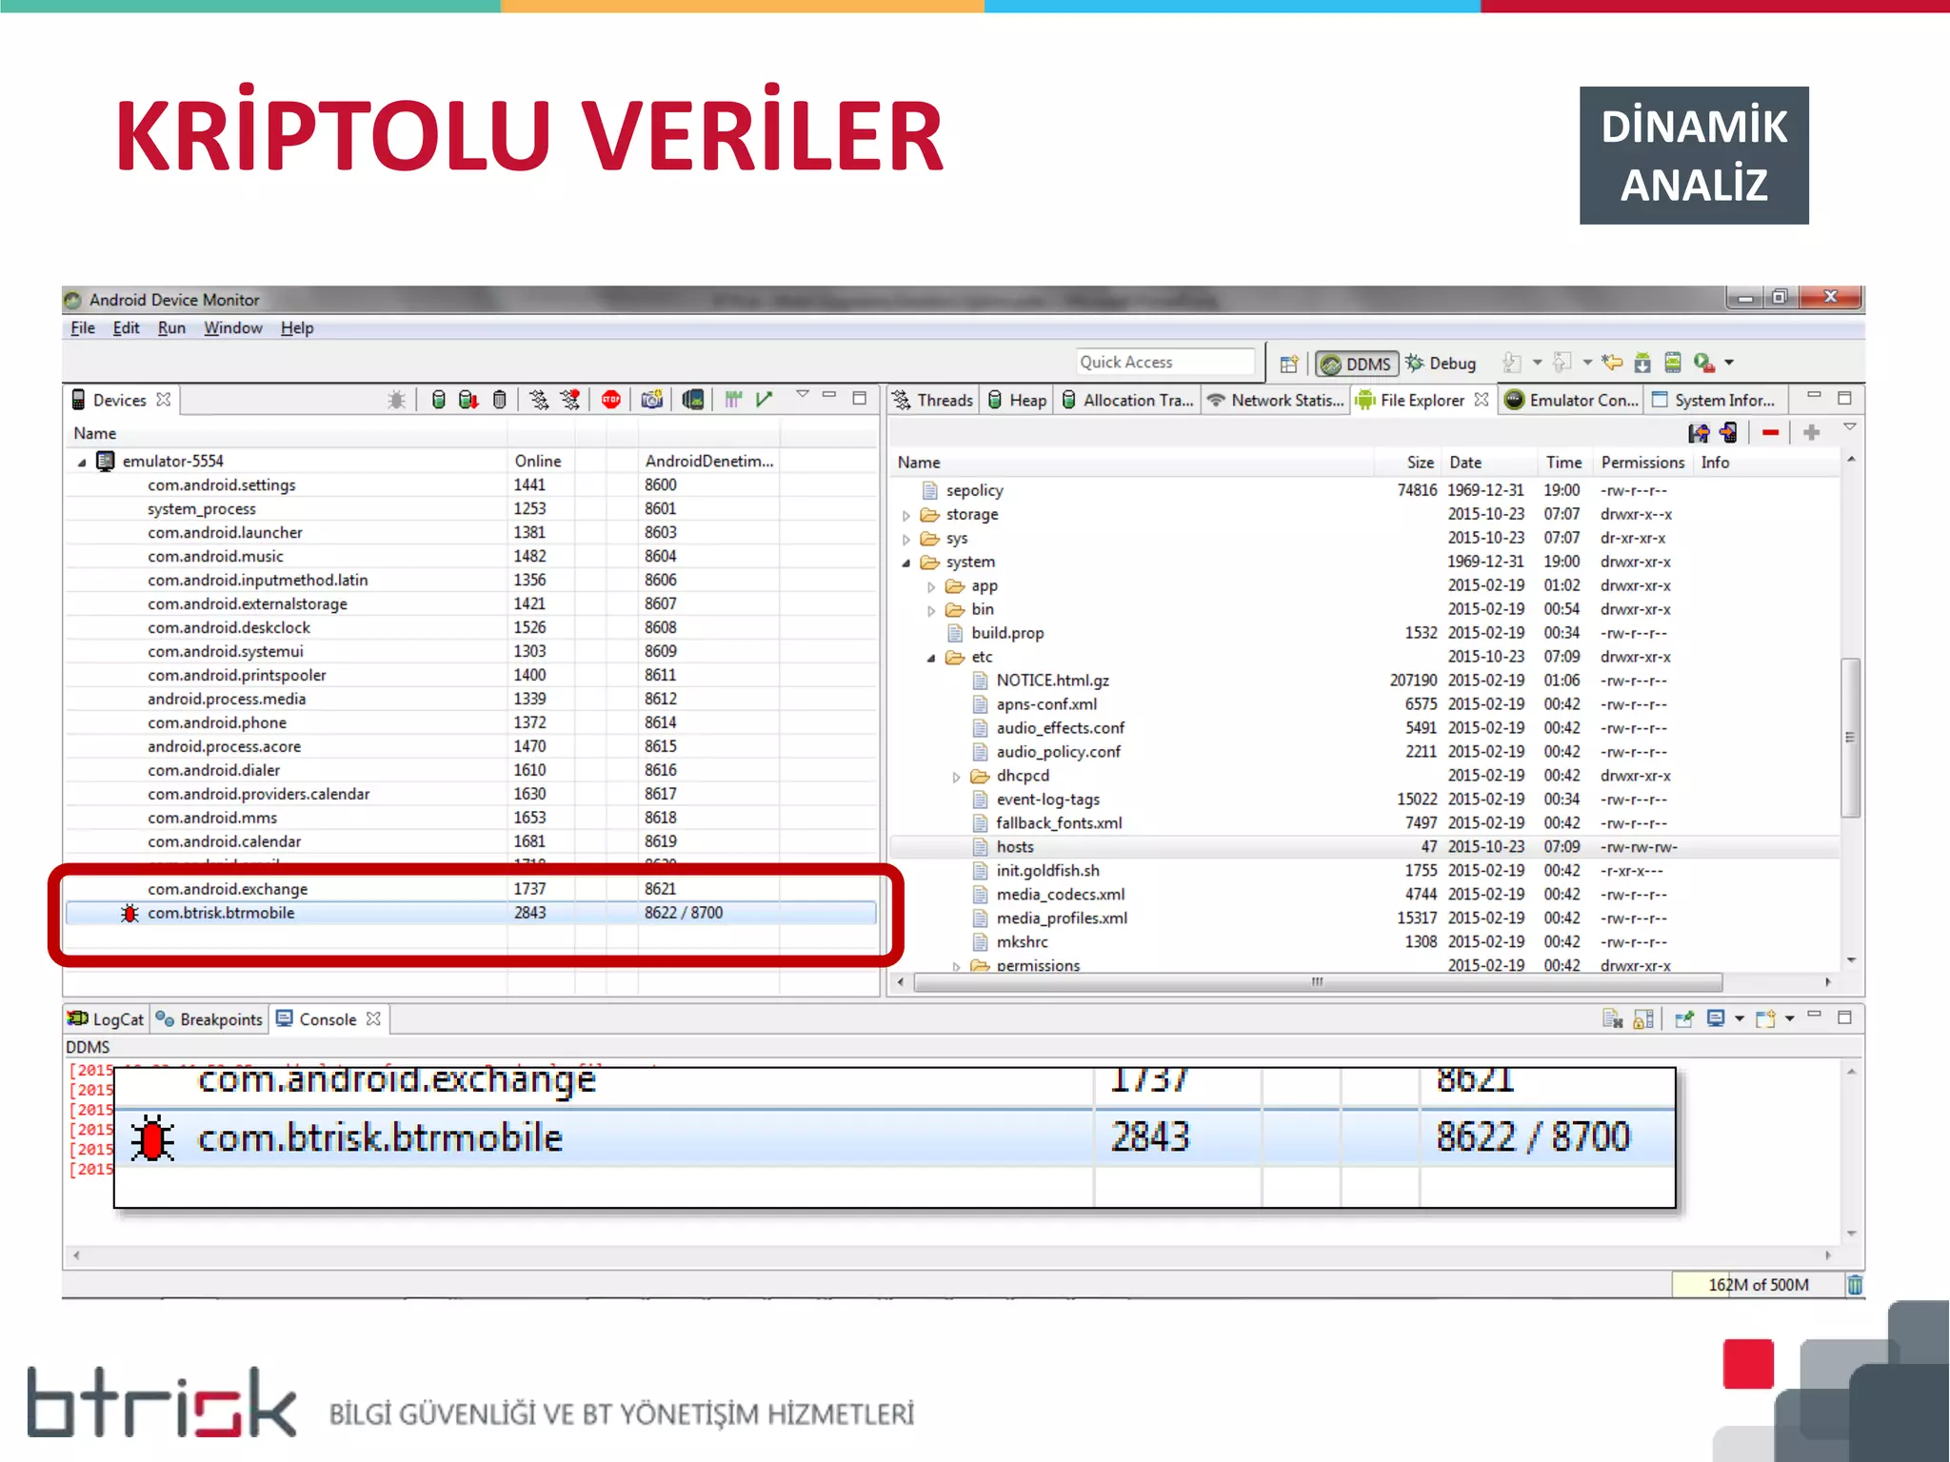
Task: Click Update Heap icon in Devices toolbar
Action: [x=438, y=400]
